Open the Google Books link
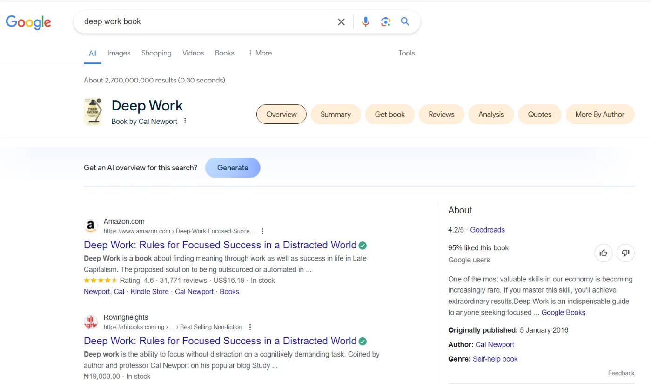This screenshot has width=651, height=384. [564, 313]
